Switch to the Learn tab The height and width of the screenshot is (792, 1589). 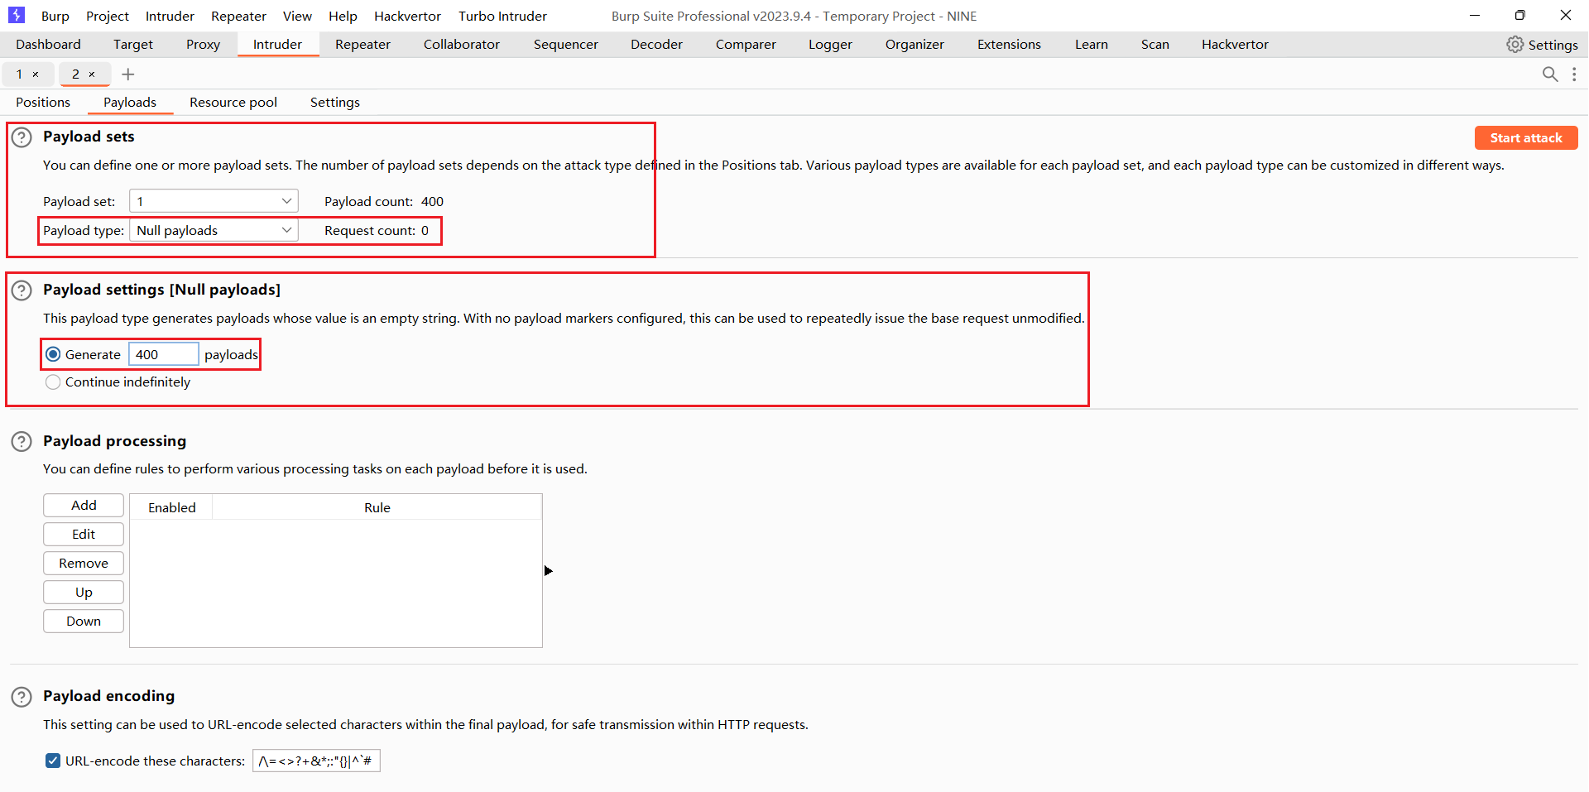coord(1091,45)
